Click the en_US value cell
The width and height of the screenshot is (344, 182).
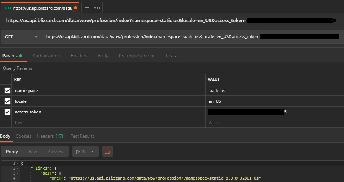click(x=275, y=101)
